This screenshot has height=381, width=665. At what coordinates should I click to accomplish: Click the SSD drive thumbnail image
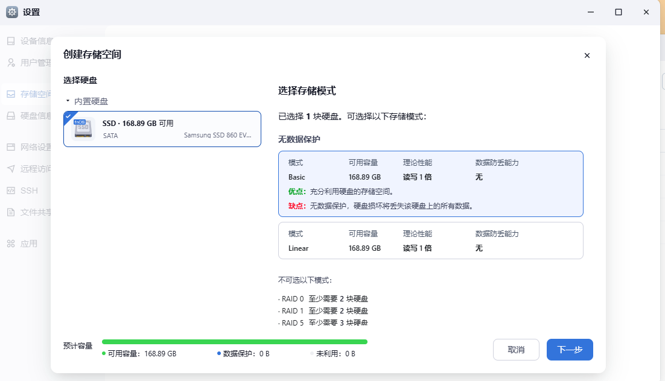click(83, 129)
